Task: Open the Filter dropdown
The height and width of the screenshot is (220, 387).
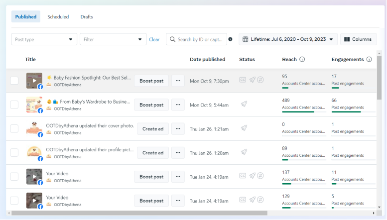Action: pos(113,39)
